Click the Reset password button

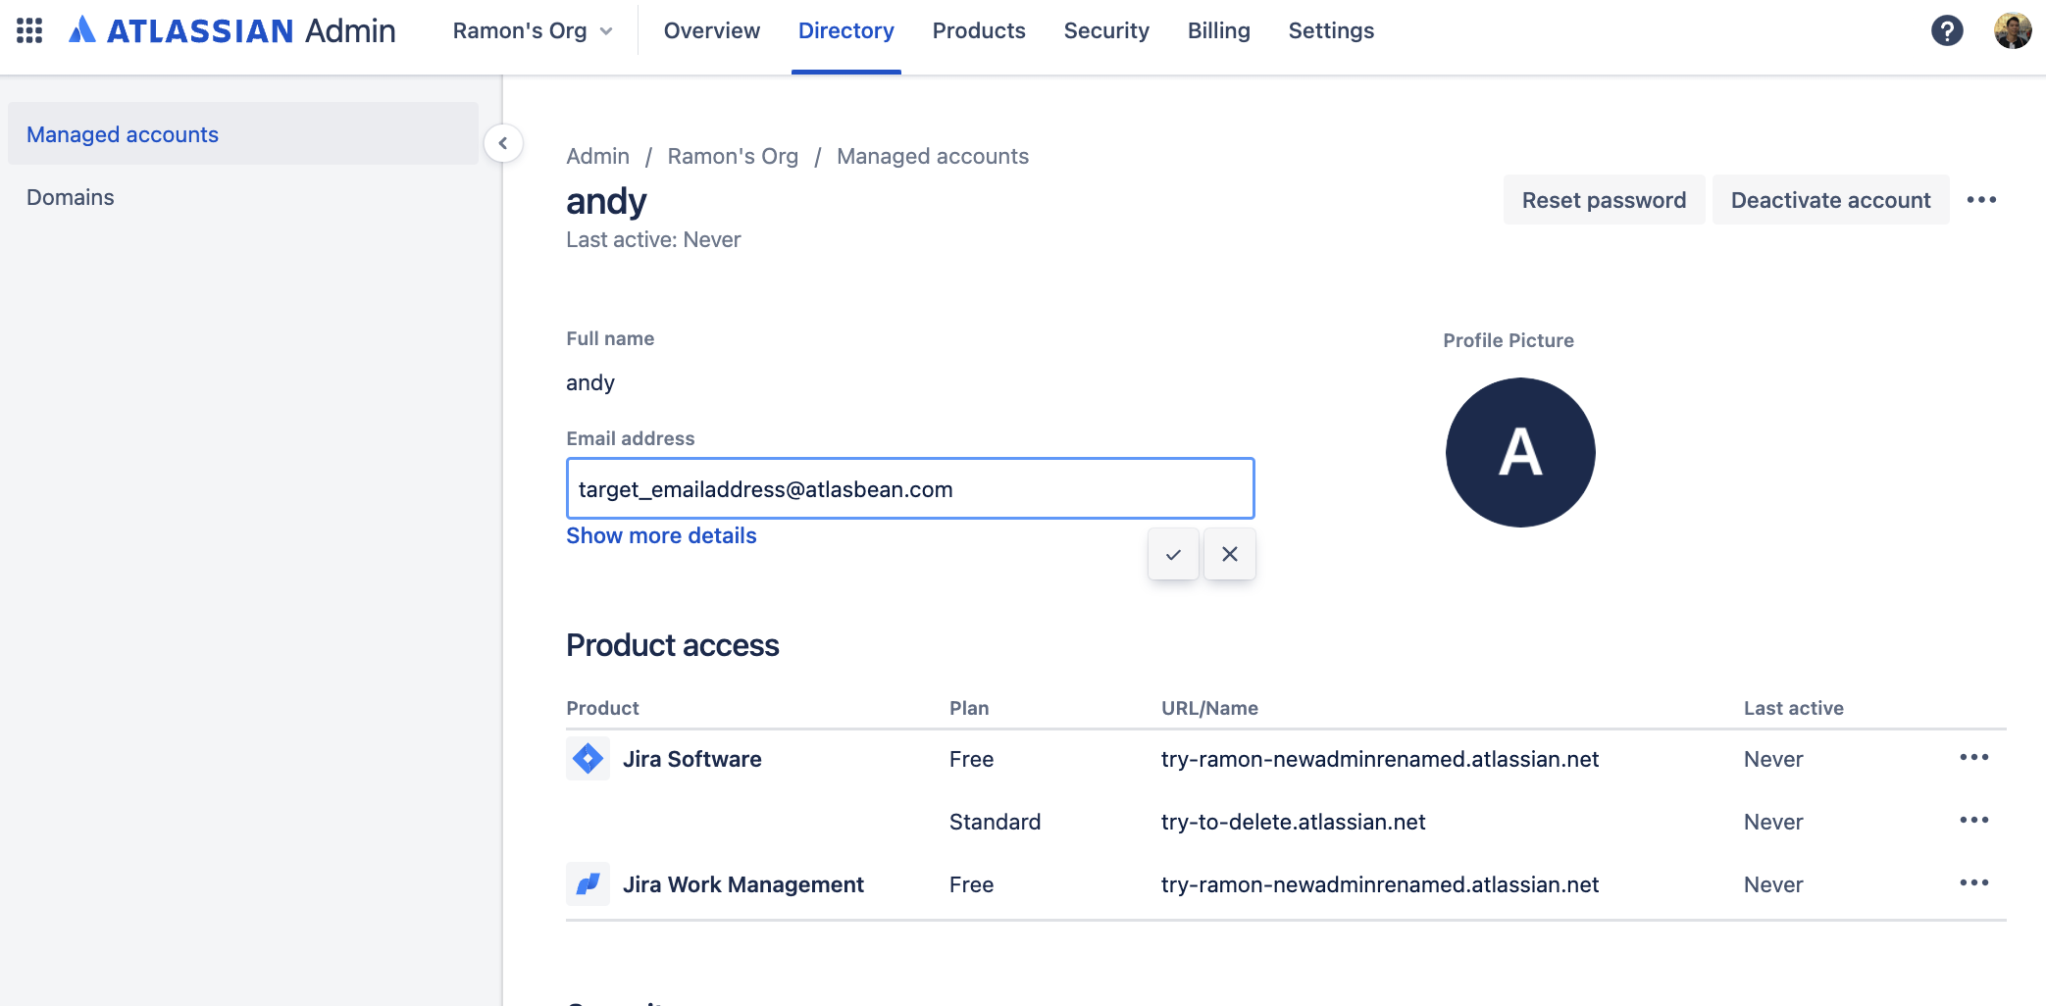coord(1605,200)
